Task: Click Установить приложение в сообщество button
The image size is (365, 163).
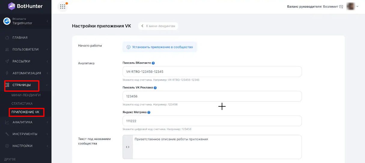Action: tap(160, 47)
